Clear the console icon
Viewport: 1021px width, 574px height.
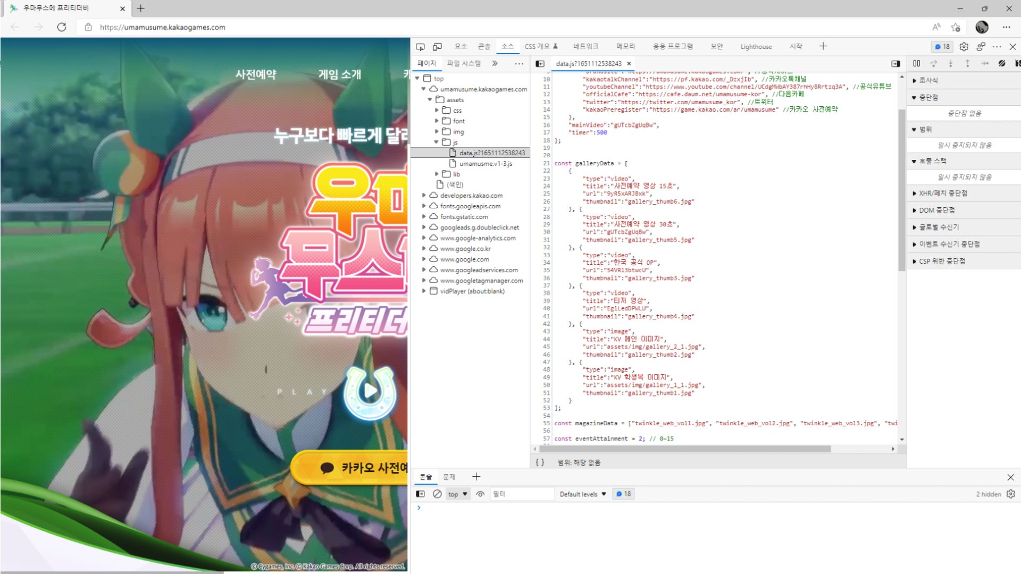point(437,494)
